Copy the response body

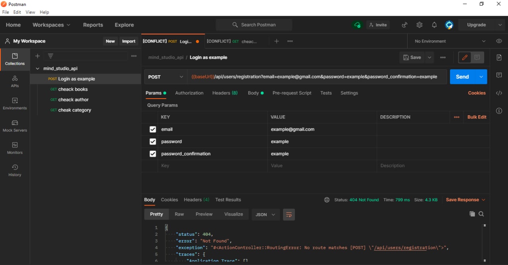472,214
